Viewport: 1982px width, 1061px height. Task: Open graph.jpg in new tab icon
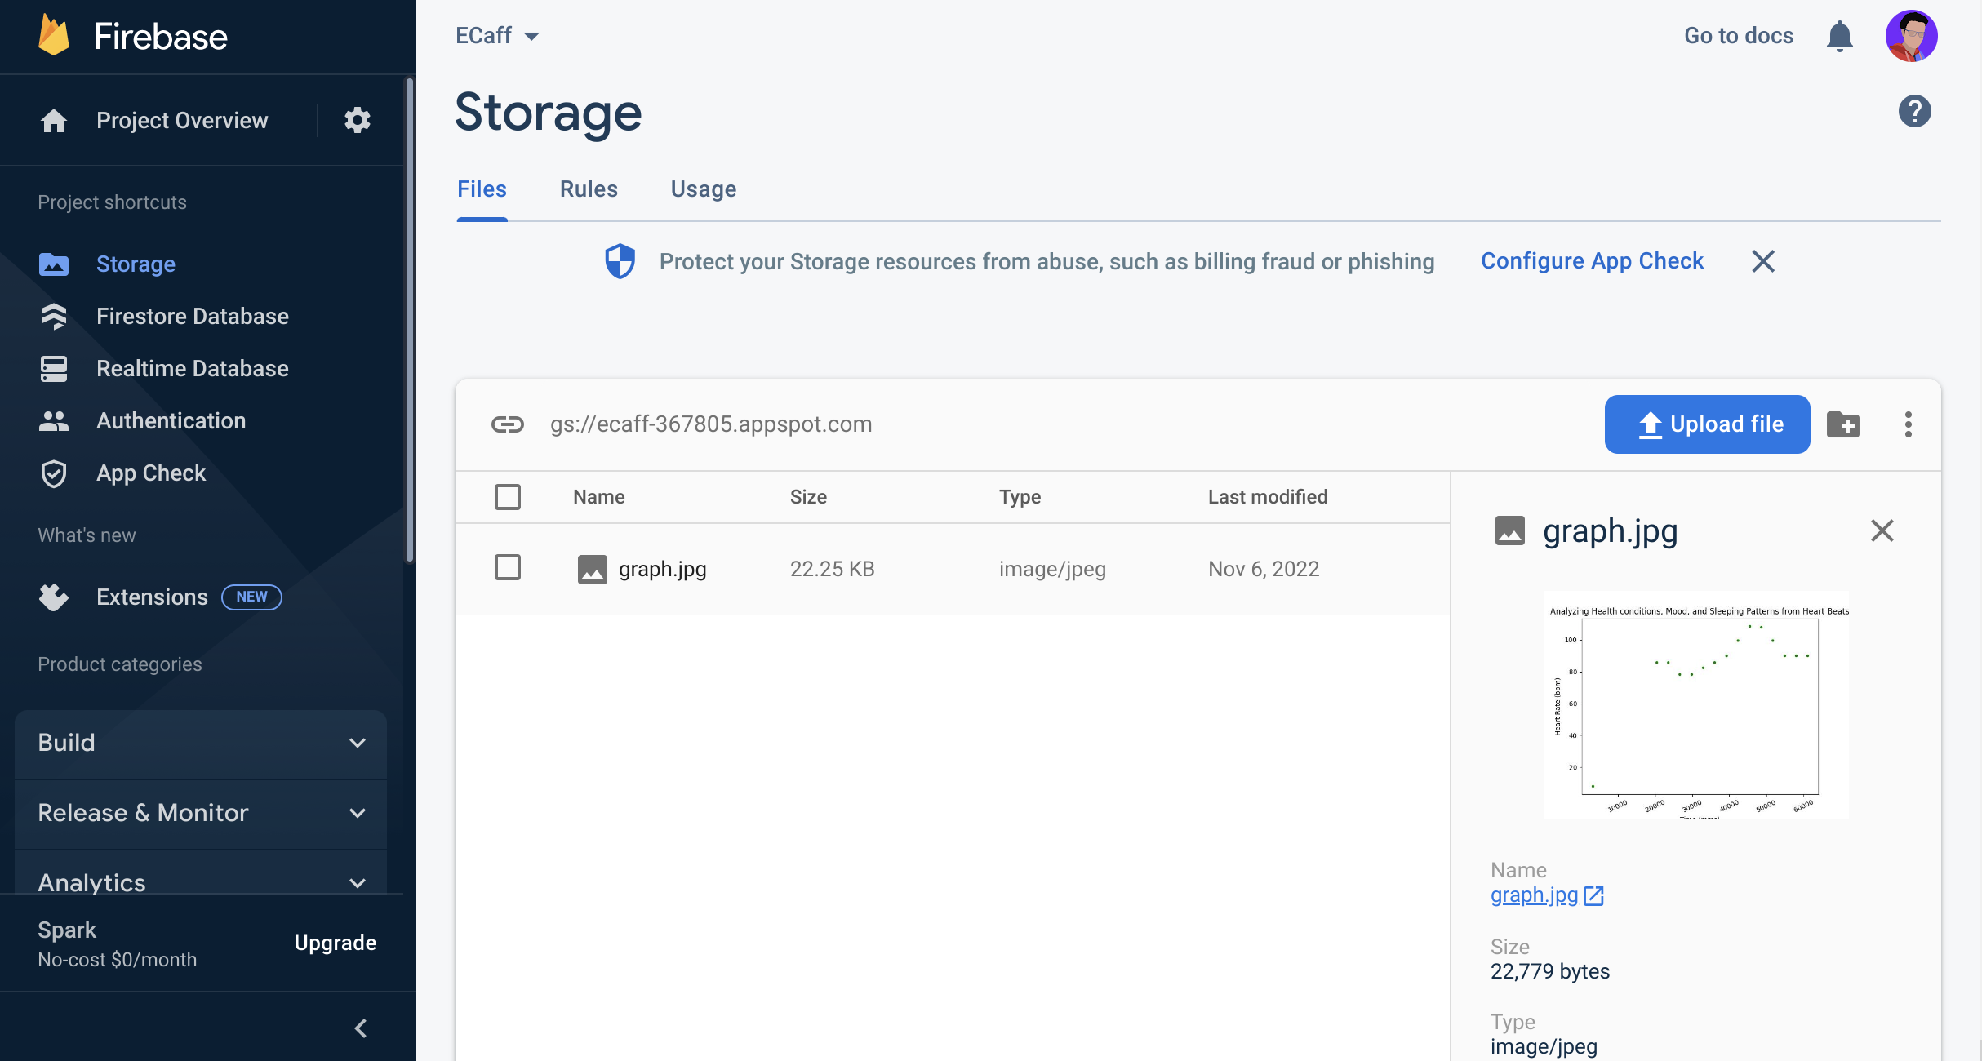point(1593,896)
